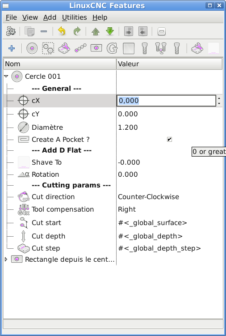Select the Create A Pocket ? row label
This screenshot has width=226, height=336.
click(61, 140)
